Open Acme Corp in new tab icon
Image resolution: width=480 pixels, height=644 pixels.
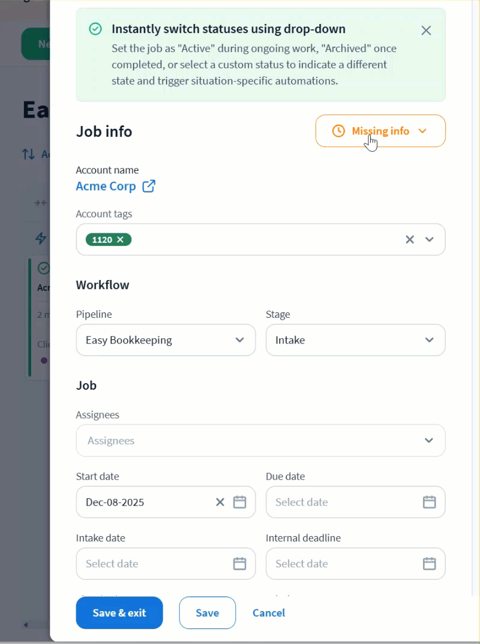pyautogui.click(x=149, y=186)
